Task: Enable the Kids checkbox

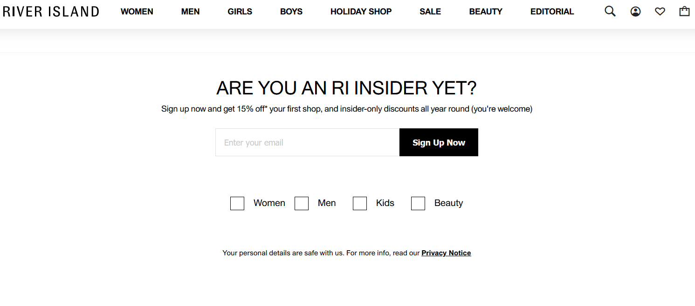Action: pos(360,204)
